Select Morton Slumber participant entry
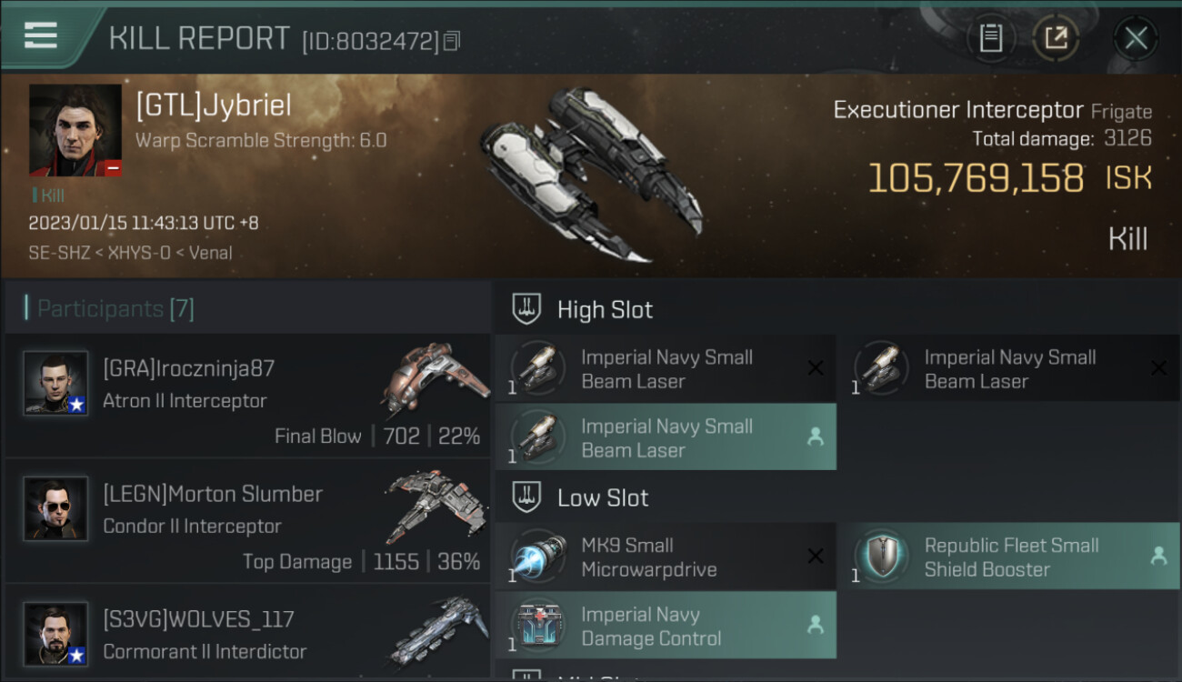Viewport: 1182px width, 682px height. point(247,521)
